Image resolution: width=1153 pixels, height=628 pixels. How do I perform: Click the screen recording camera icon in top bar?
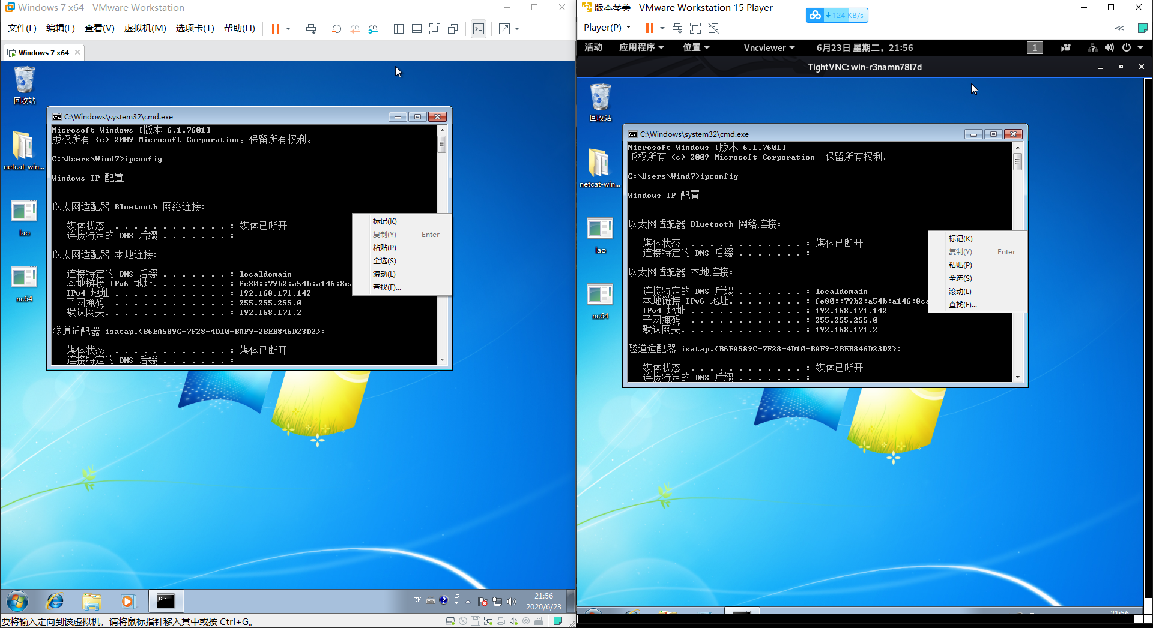[1066, 48]
